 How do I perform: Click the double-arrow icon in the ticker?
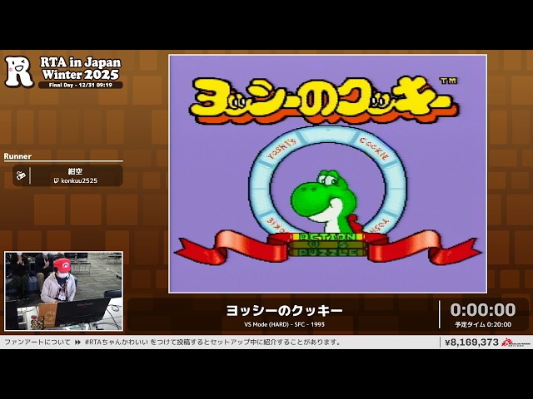(x=77, y=342)
